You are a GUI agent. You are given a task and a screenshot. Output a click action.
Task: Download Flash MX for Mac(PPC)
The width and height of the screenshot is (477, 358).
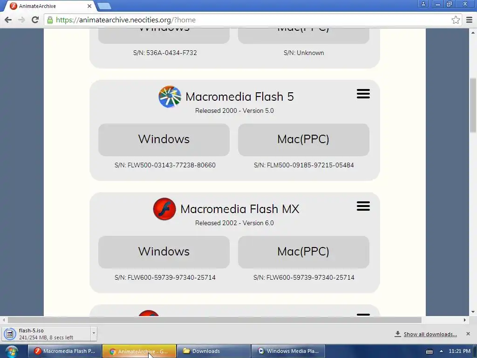coord(304,252)
